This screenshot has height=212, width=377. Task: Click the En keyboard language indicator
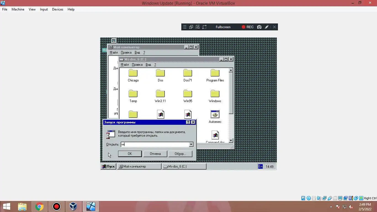pos(260,166)
